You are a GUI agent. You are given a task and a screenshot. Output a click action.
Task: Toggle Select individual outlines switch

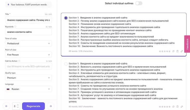coord(139,3)
